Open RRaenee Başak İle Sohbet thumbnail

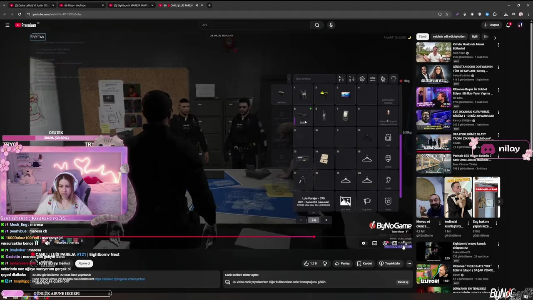point(433,97)
